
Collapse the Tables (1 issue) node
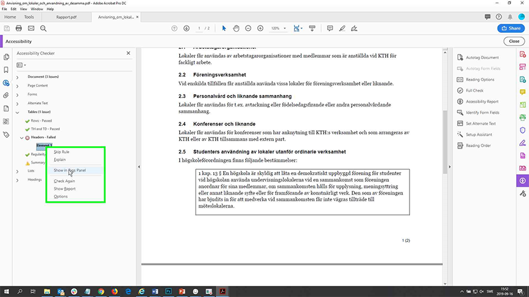pos(17,111)
